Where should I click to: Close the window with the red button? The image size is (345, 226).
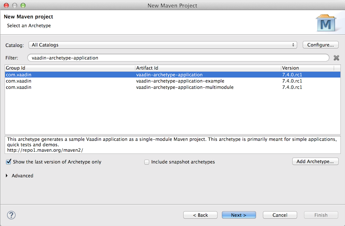point(6,5)
